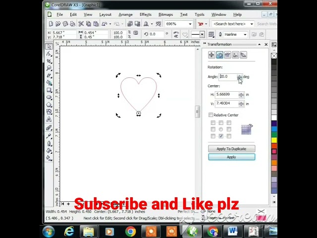This screenshot has height=238, width=317.
Task: Open the Effects menu
Action: [x=146, y=14]
